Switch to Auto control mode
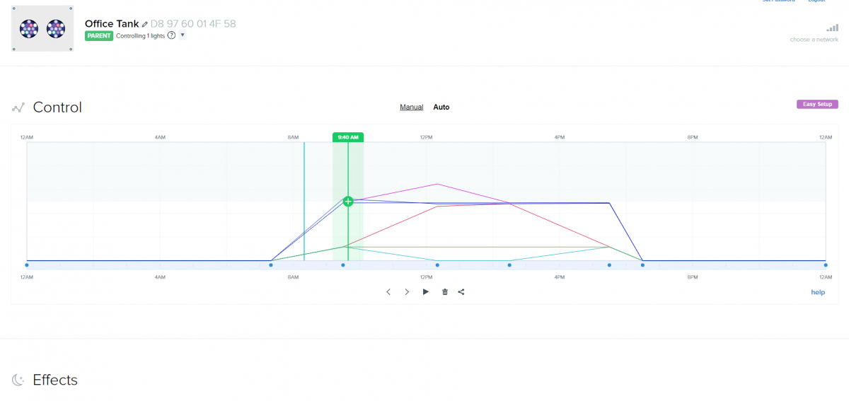Screen dimensions: 849x401 coord(441,107)
